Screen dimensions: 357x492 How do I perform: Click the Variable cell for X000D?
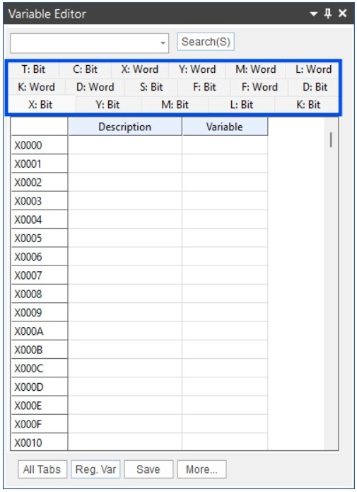click(x=225, y=387)
